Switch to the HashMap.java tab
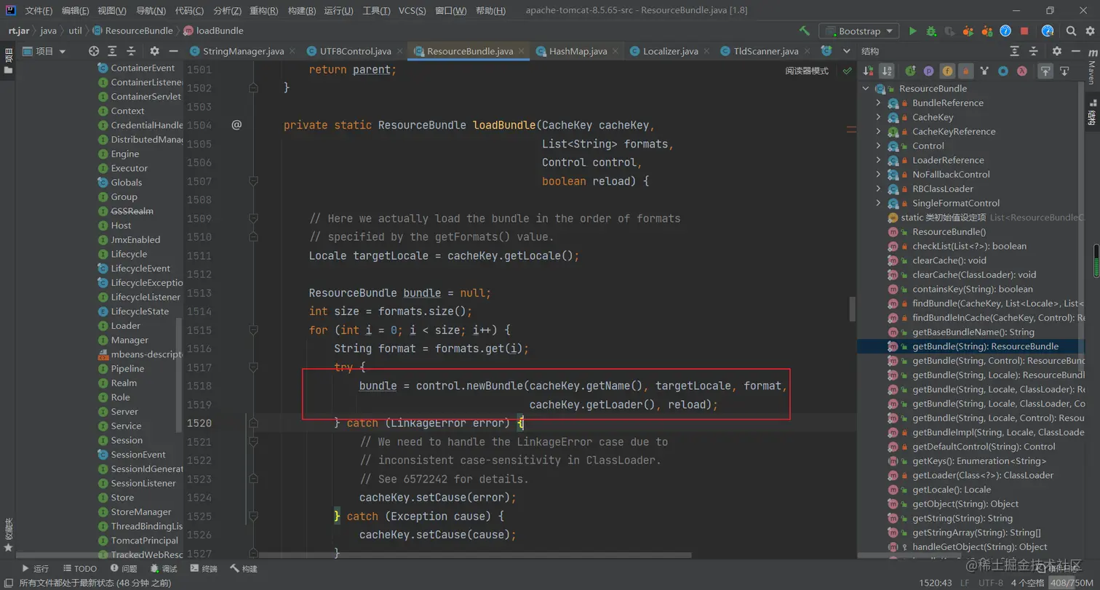Screen dimensions: 1100x590 coord(578,51)
